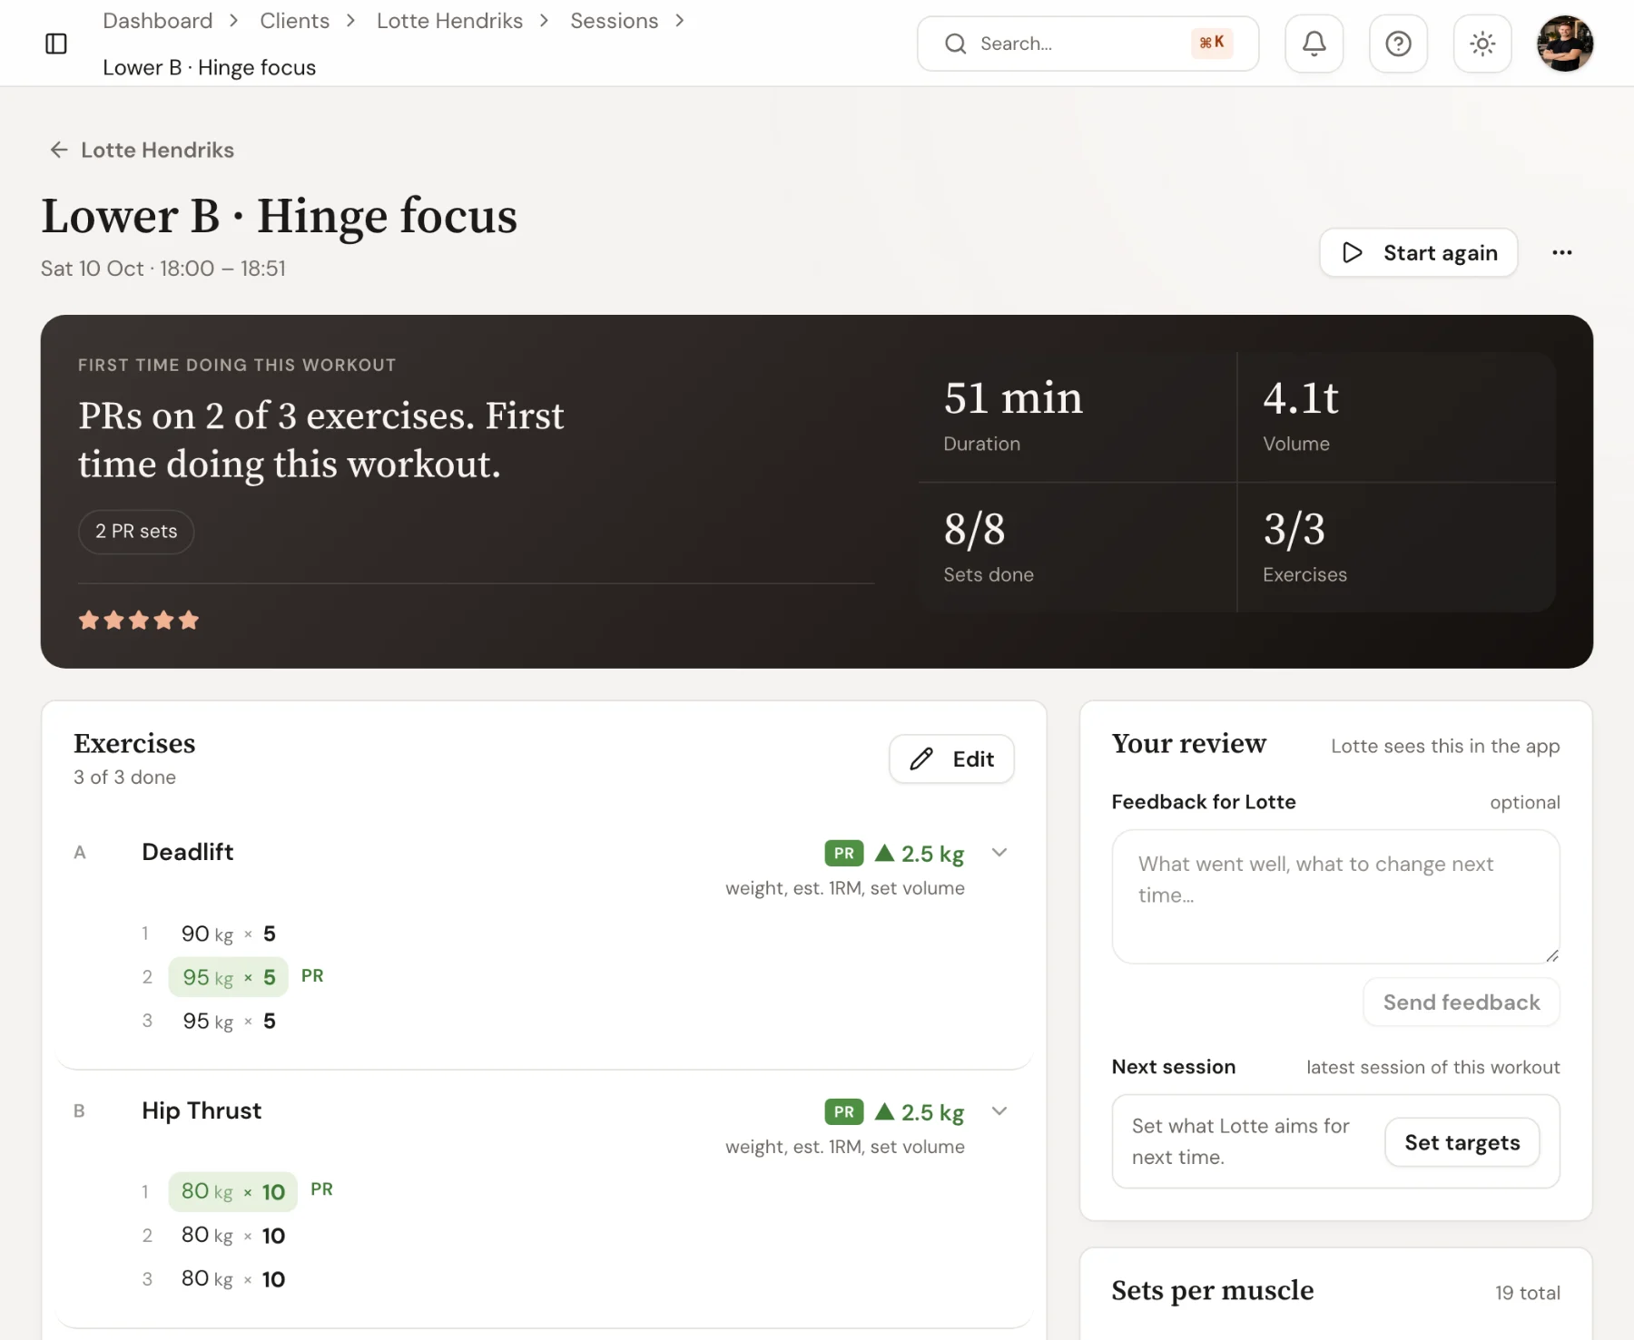Click the Start again button
The image size is (1634, 1340).
point(1418,252)
